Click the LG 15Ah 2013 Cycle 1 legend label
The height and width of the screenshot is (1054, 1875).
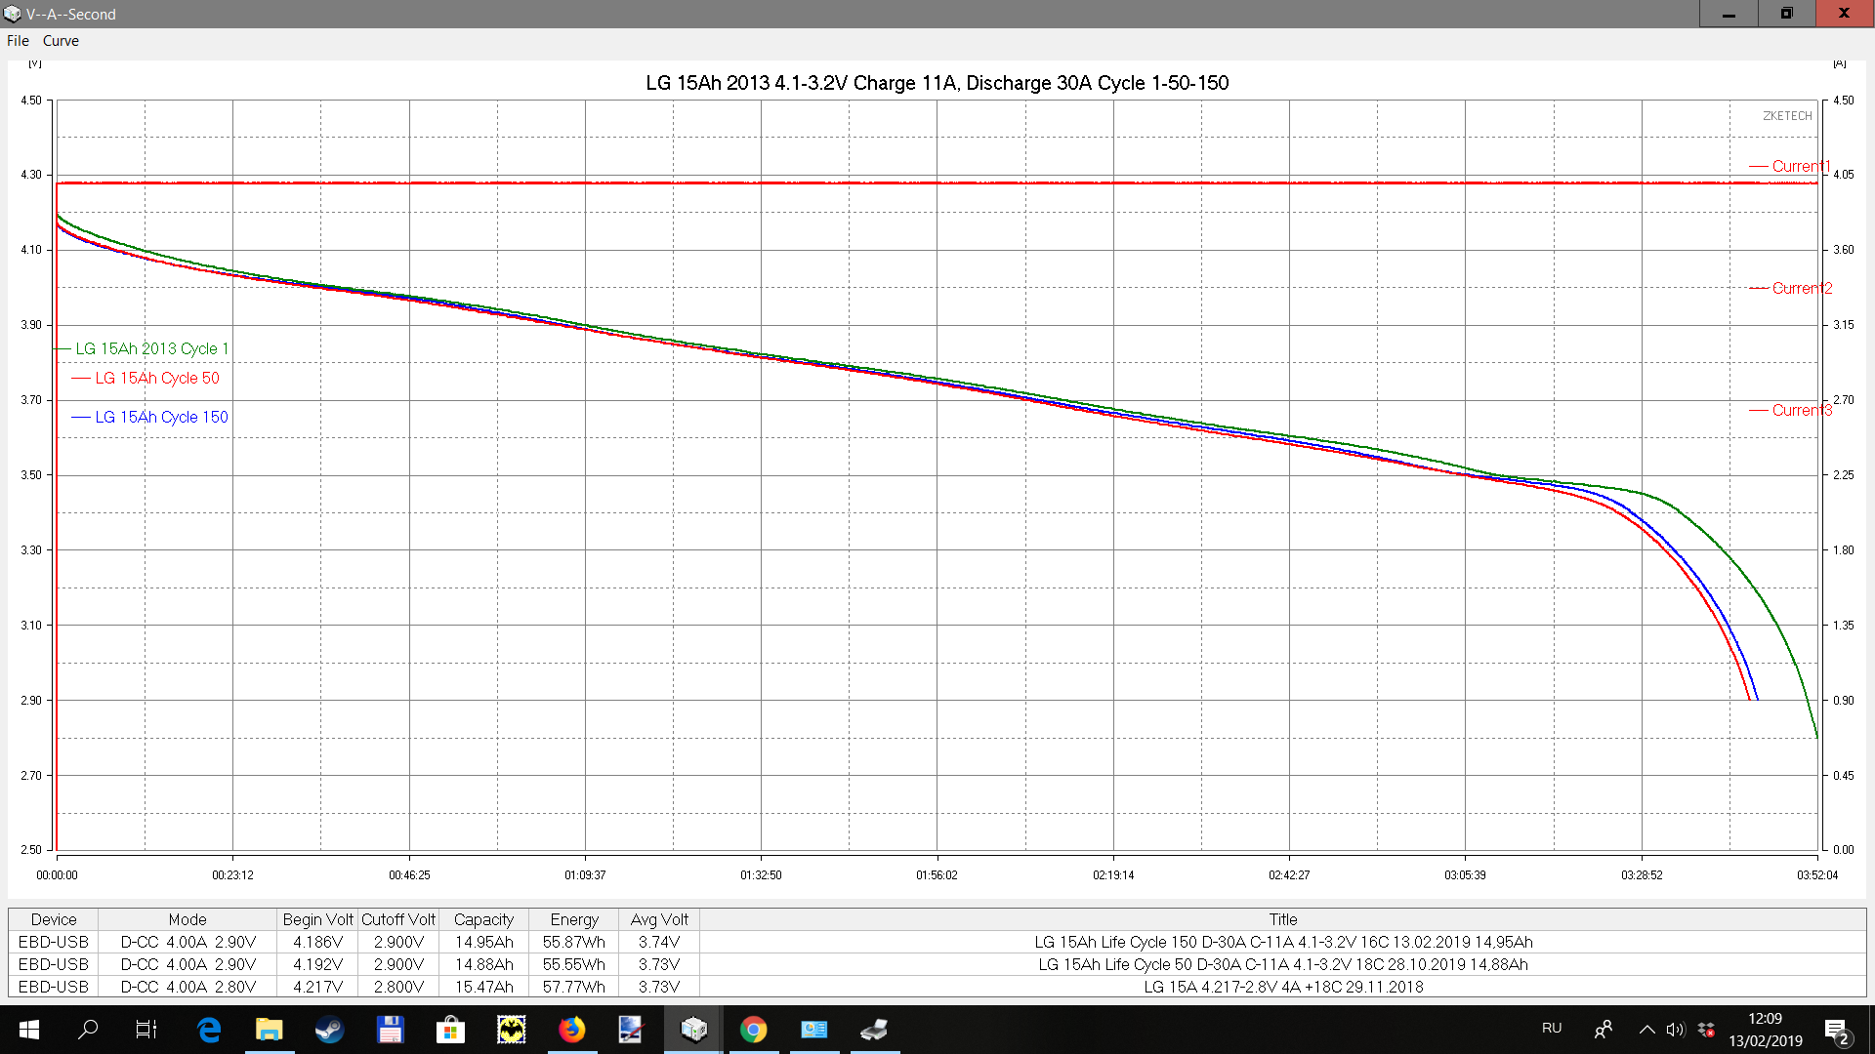click(x=151, y=348)
